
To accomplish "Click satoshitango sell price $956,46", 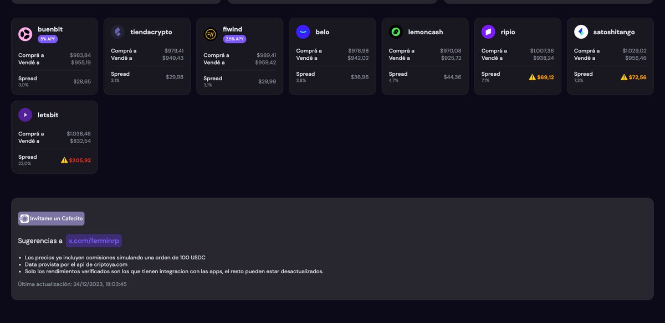I will [x=636, y=58].
